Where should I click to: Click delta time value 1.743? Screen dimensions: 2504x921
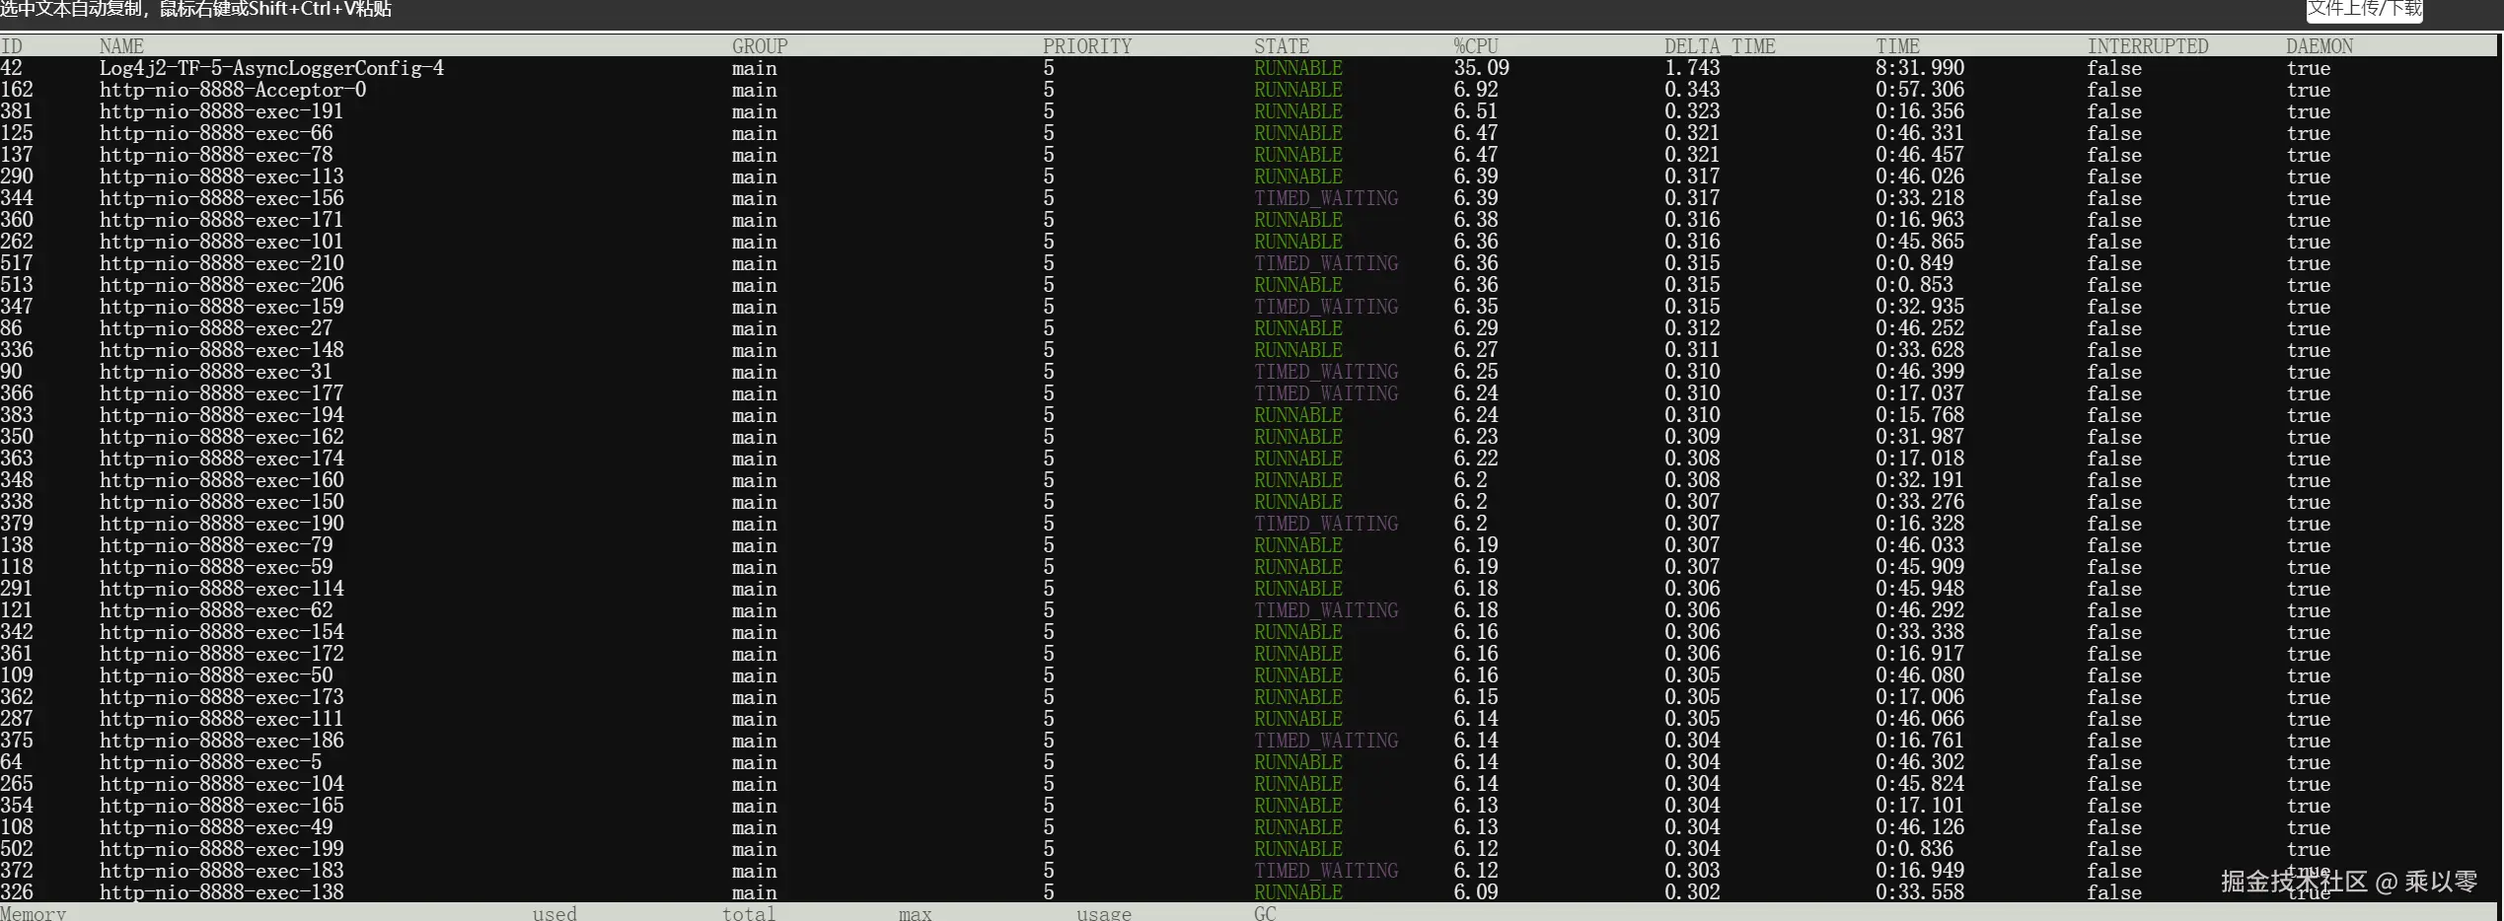1691,68
